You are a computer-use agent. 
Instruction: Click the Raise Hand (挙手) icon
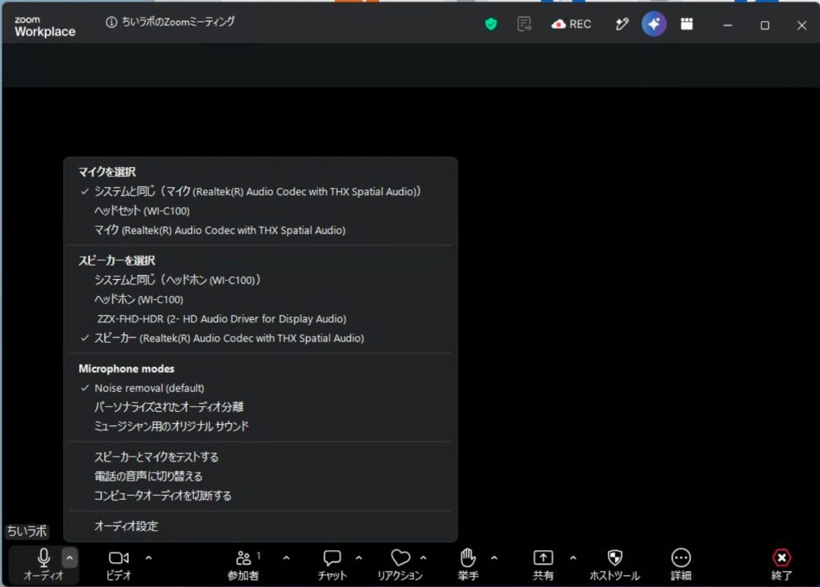click(x=468, y=557)
